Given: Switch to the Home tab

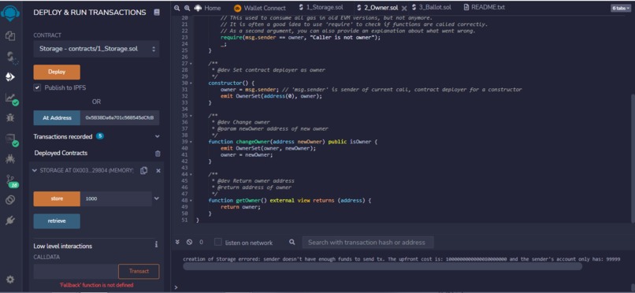Looking at the screenshot, I should pyautogui.click(x=208, y=8).
